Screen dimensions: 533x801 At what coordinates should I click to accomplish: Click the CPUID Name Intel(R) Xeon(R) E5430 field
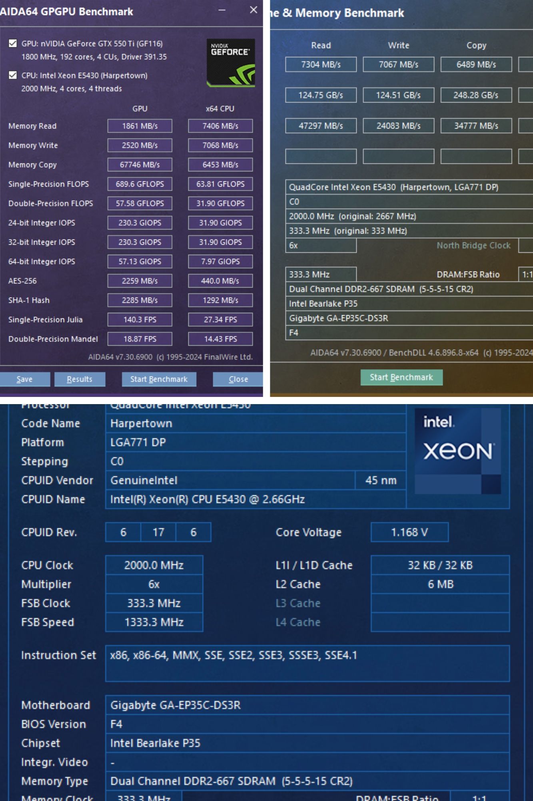[256, 499]
